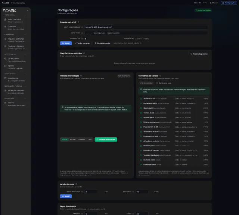Click the check icon for Abertura da OS
This screenshot has height=215, width=239.
(141, 99)
